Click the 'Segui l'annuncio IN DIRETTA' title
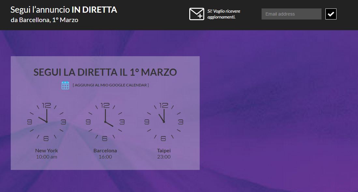Image resolution: width=358 pixels, height=192 pixels. (64, 10)
